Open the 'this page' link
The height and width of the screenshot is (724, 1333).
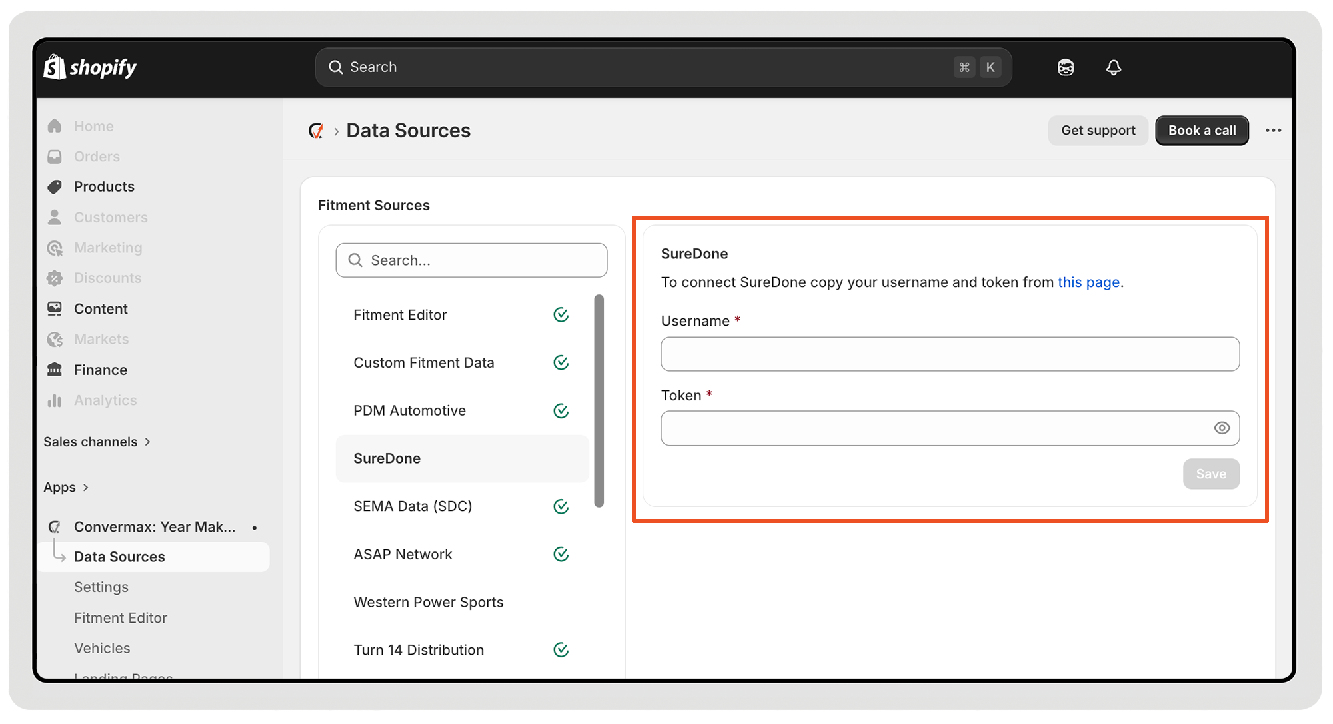click(x=1088, y=282)
